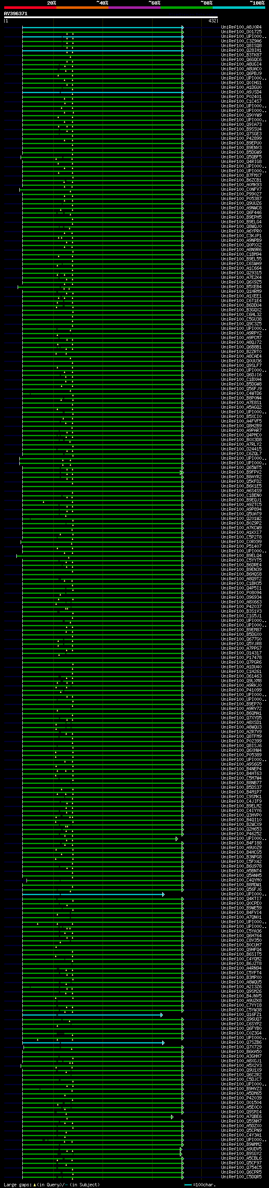Click the arrowhead ending the UniRef100_Q16FZ1 bar
This screenshot has height=1188, width=269.
pyautogui.click(x=161, y=1015)
